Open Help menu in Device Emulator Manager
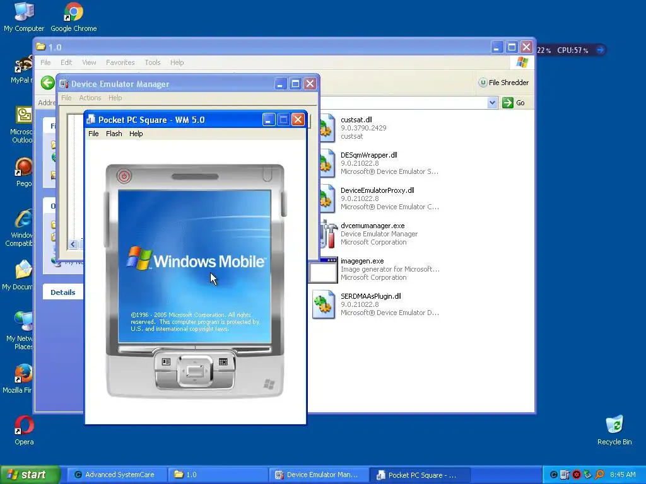This screenshot has width=646, height=484. point(115,98)
